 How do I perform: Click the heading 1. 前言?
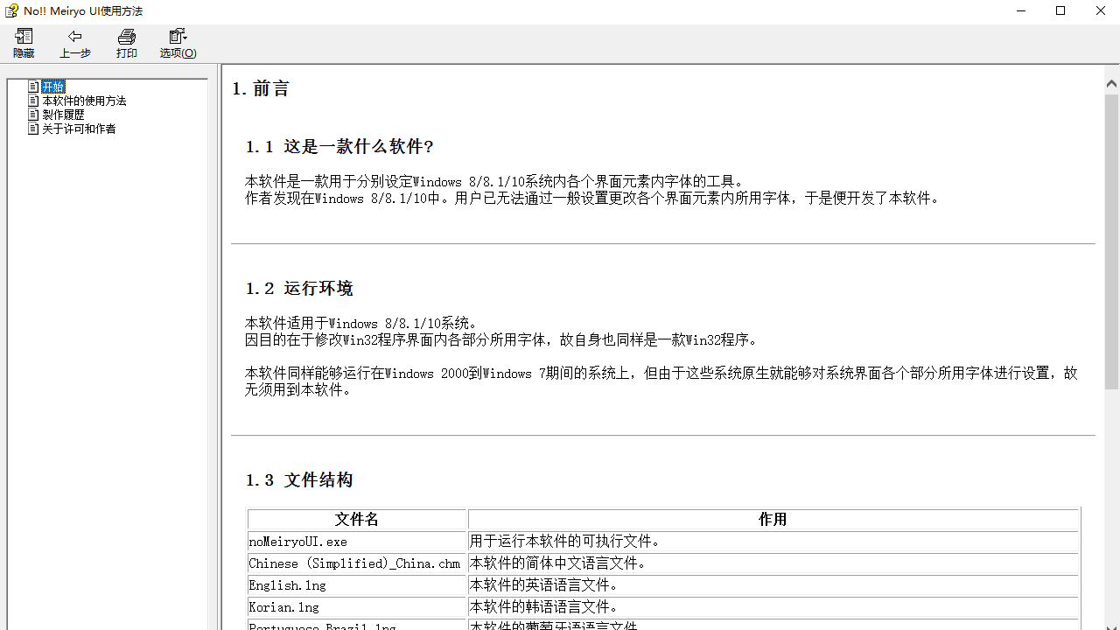pos(261,88)
